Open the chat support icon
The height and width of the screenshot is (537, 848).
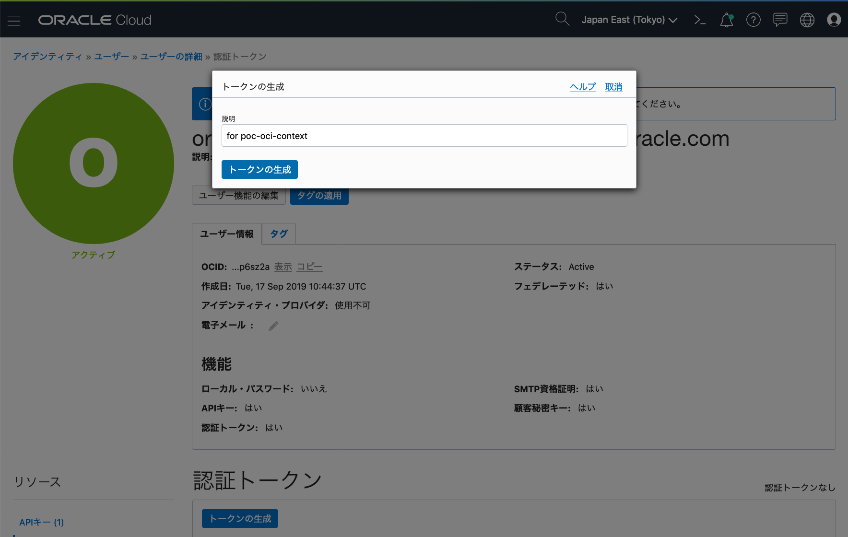click(780, 20)
